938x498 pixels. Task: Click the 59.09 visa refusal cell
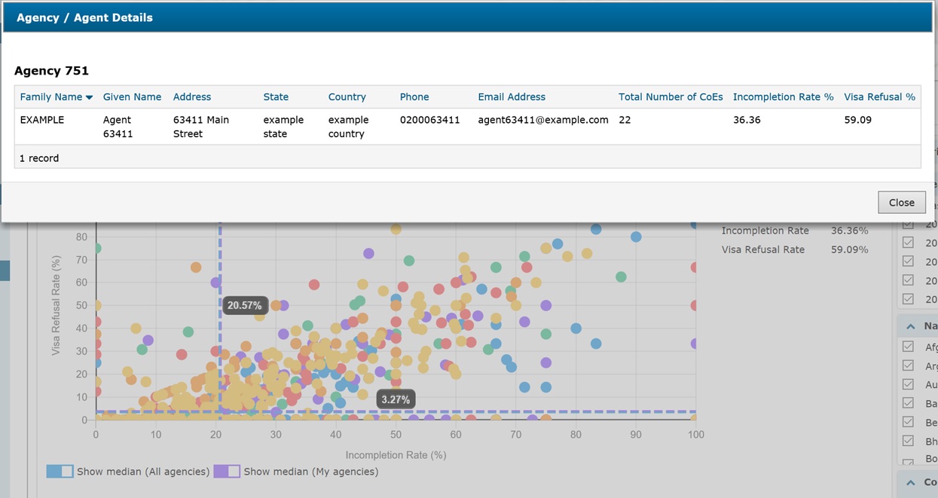coord(858,120)
